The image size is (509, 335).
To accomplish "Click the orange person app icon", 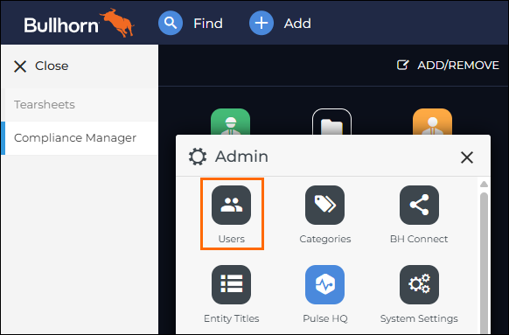I will 432,122.
